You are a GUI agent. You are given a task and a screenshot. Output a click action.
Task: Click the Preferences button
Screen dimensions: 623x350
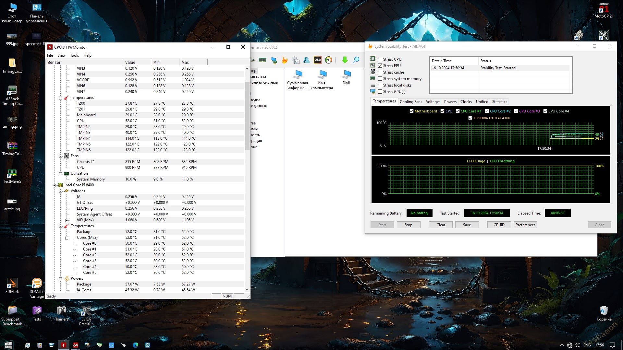click(x=525, y=225)
